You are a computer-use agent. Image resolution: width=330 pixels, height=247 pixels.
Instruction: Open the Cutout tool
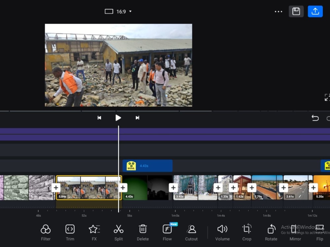(191, 233)
